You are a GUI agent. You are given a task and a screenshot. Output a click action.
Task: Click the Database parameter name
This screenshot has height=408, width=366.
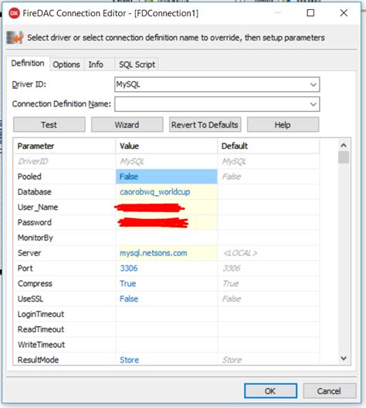(35, 192)
